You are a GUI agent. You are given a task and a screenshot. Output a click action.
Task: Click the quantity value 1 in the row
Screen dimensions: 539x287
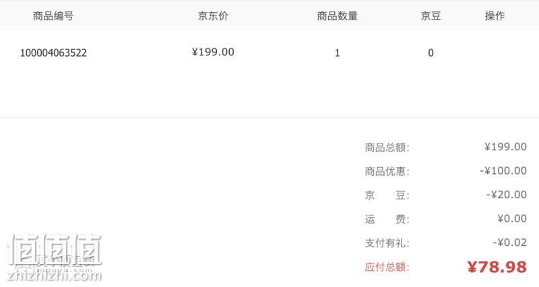click(338, 53)
